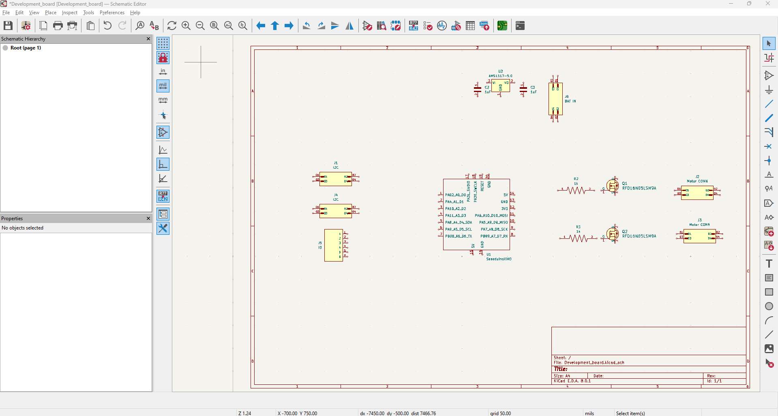Open the Inspect menu
This screenshot has height=416, width=778.
tap(69, 13)
